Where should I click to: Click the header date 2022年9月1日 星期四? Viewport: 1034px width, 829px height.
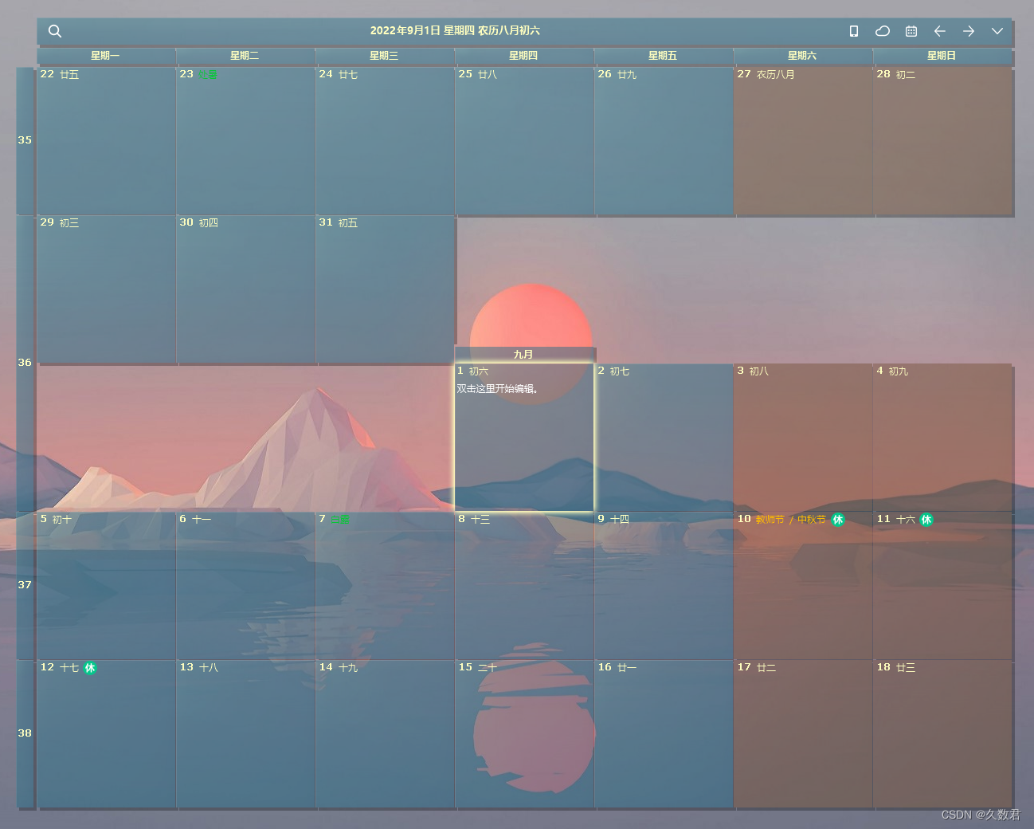422,30
